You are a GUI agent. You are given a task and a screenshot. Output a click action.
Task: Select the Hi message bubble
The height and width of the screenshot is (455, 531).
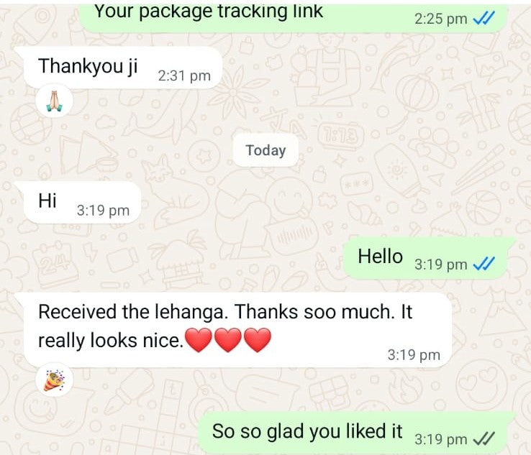pos(82,202)
